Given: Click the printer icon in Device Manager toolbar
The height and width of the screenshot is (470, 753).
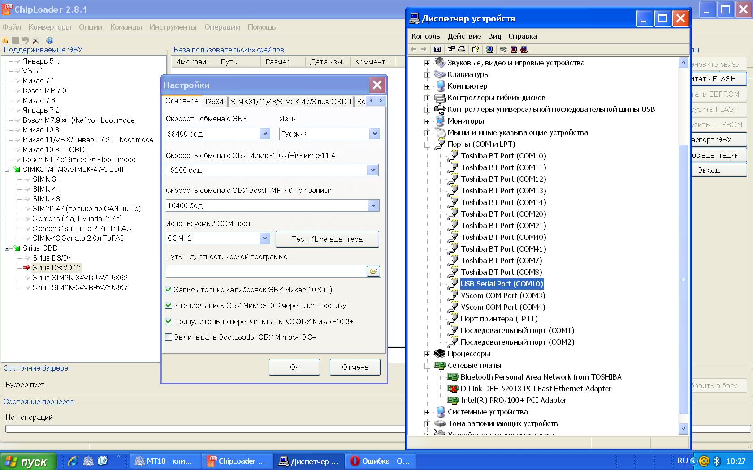Looking at the screenshot, I should pyautogui.click(x=462, y=49).
